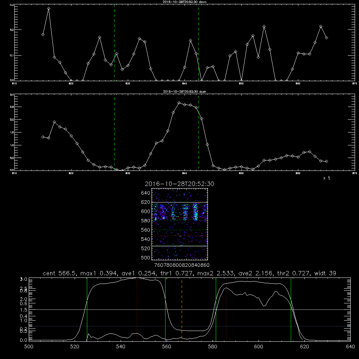Click the left green dashed line in the dusk plot
The width and height of the screenshot is (359, 359).
point(114,132)
